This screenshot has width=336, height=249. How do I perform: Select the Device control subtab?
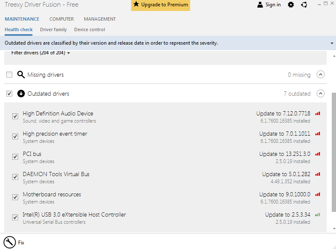(89, 29)
